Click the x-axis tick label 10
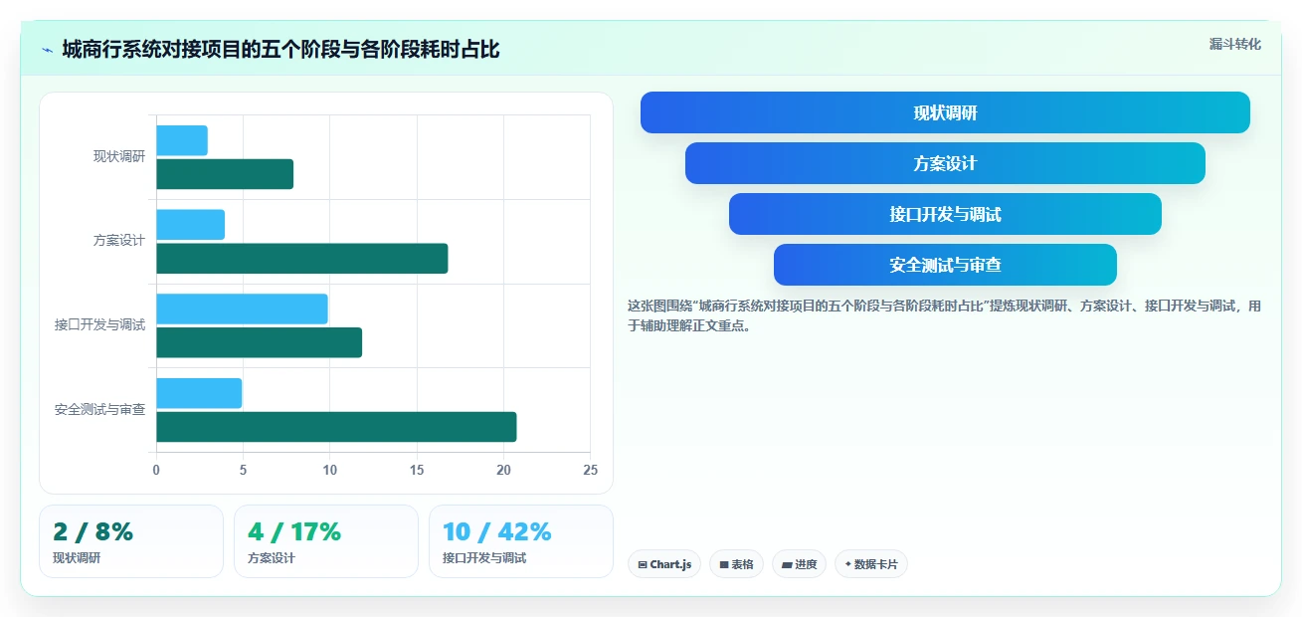 coord(329,470)
